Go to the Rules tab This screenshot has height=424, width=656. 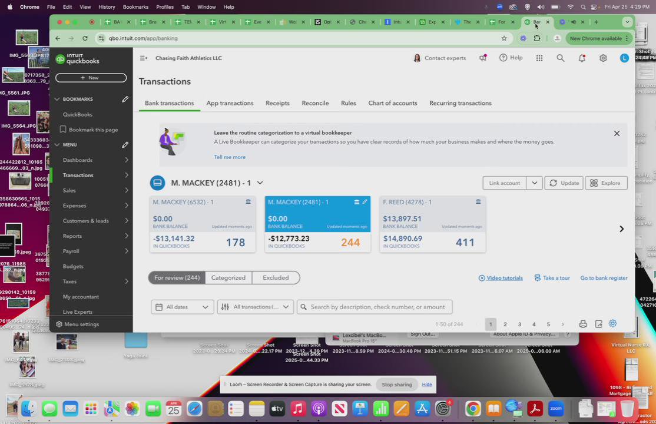[x=348, y=104]
